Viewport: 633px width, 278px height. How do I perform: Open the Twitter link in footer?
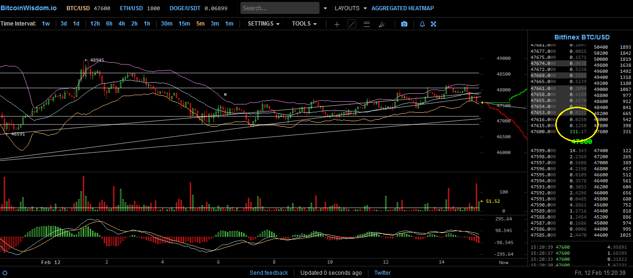tap(382, 273)
